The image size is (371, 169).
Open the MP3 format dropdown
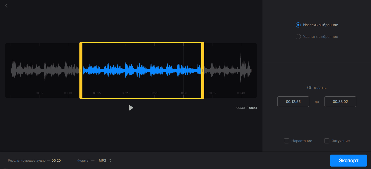(x=103, y=161)
